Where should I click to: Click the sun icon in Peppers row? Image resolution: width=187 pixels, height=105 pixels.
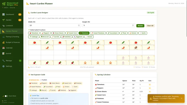coord(150,88)
